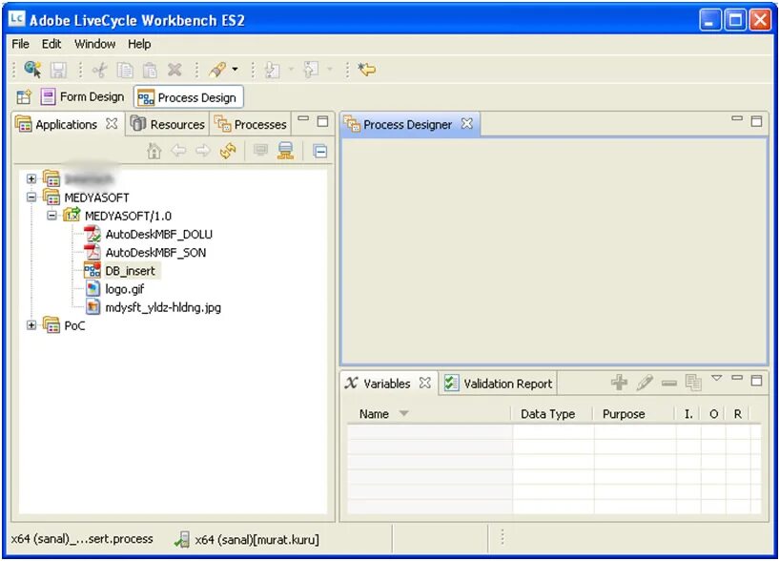Open the Edit menu
The height and width of the screenshot is (561, 780).
tap(51, 44)
